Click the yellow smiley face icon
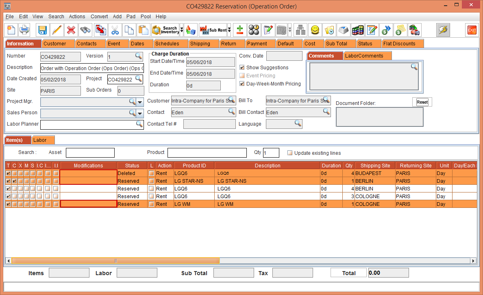 315,30
